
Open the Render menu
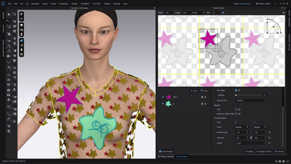[74, 4]
